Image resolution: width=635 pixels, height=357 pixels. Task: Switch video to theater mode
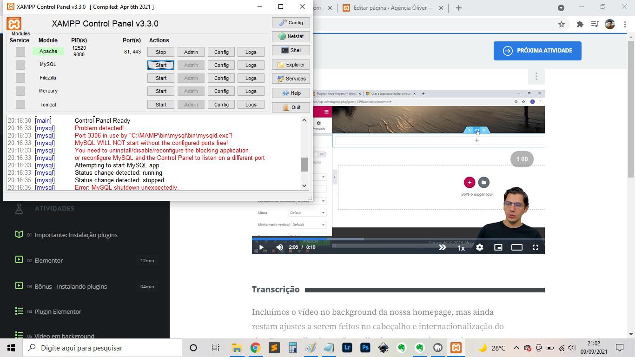tap(517, 247)
